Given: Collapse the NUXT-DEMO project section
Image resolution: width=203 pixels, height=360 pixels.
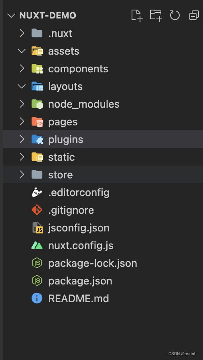Looking at the screenshot, I should (11, 16).
